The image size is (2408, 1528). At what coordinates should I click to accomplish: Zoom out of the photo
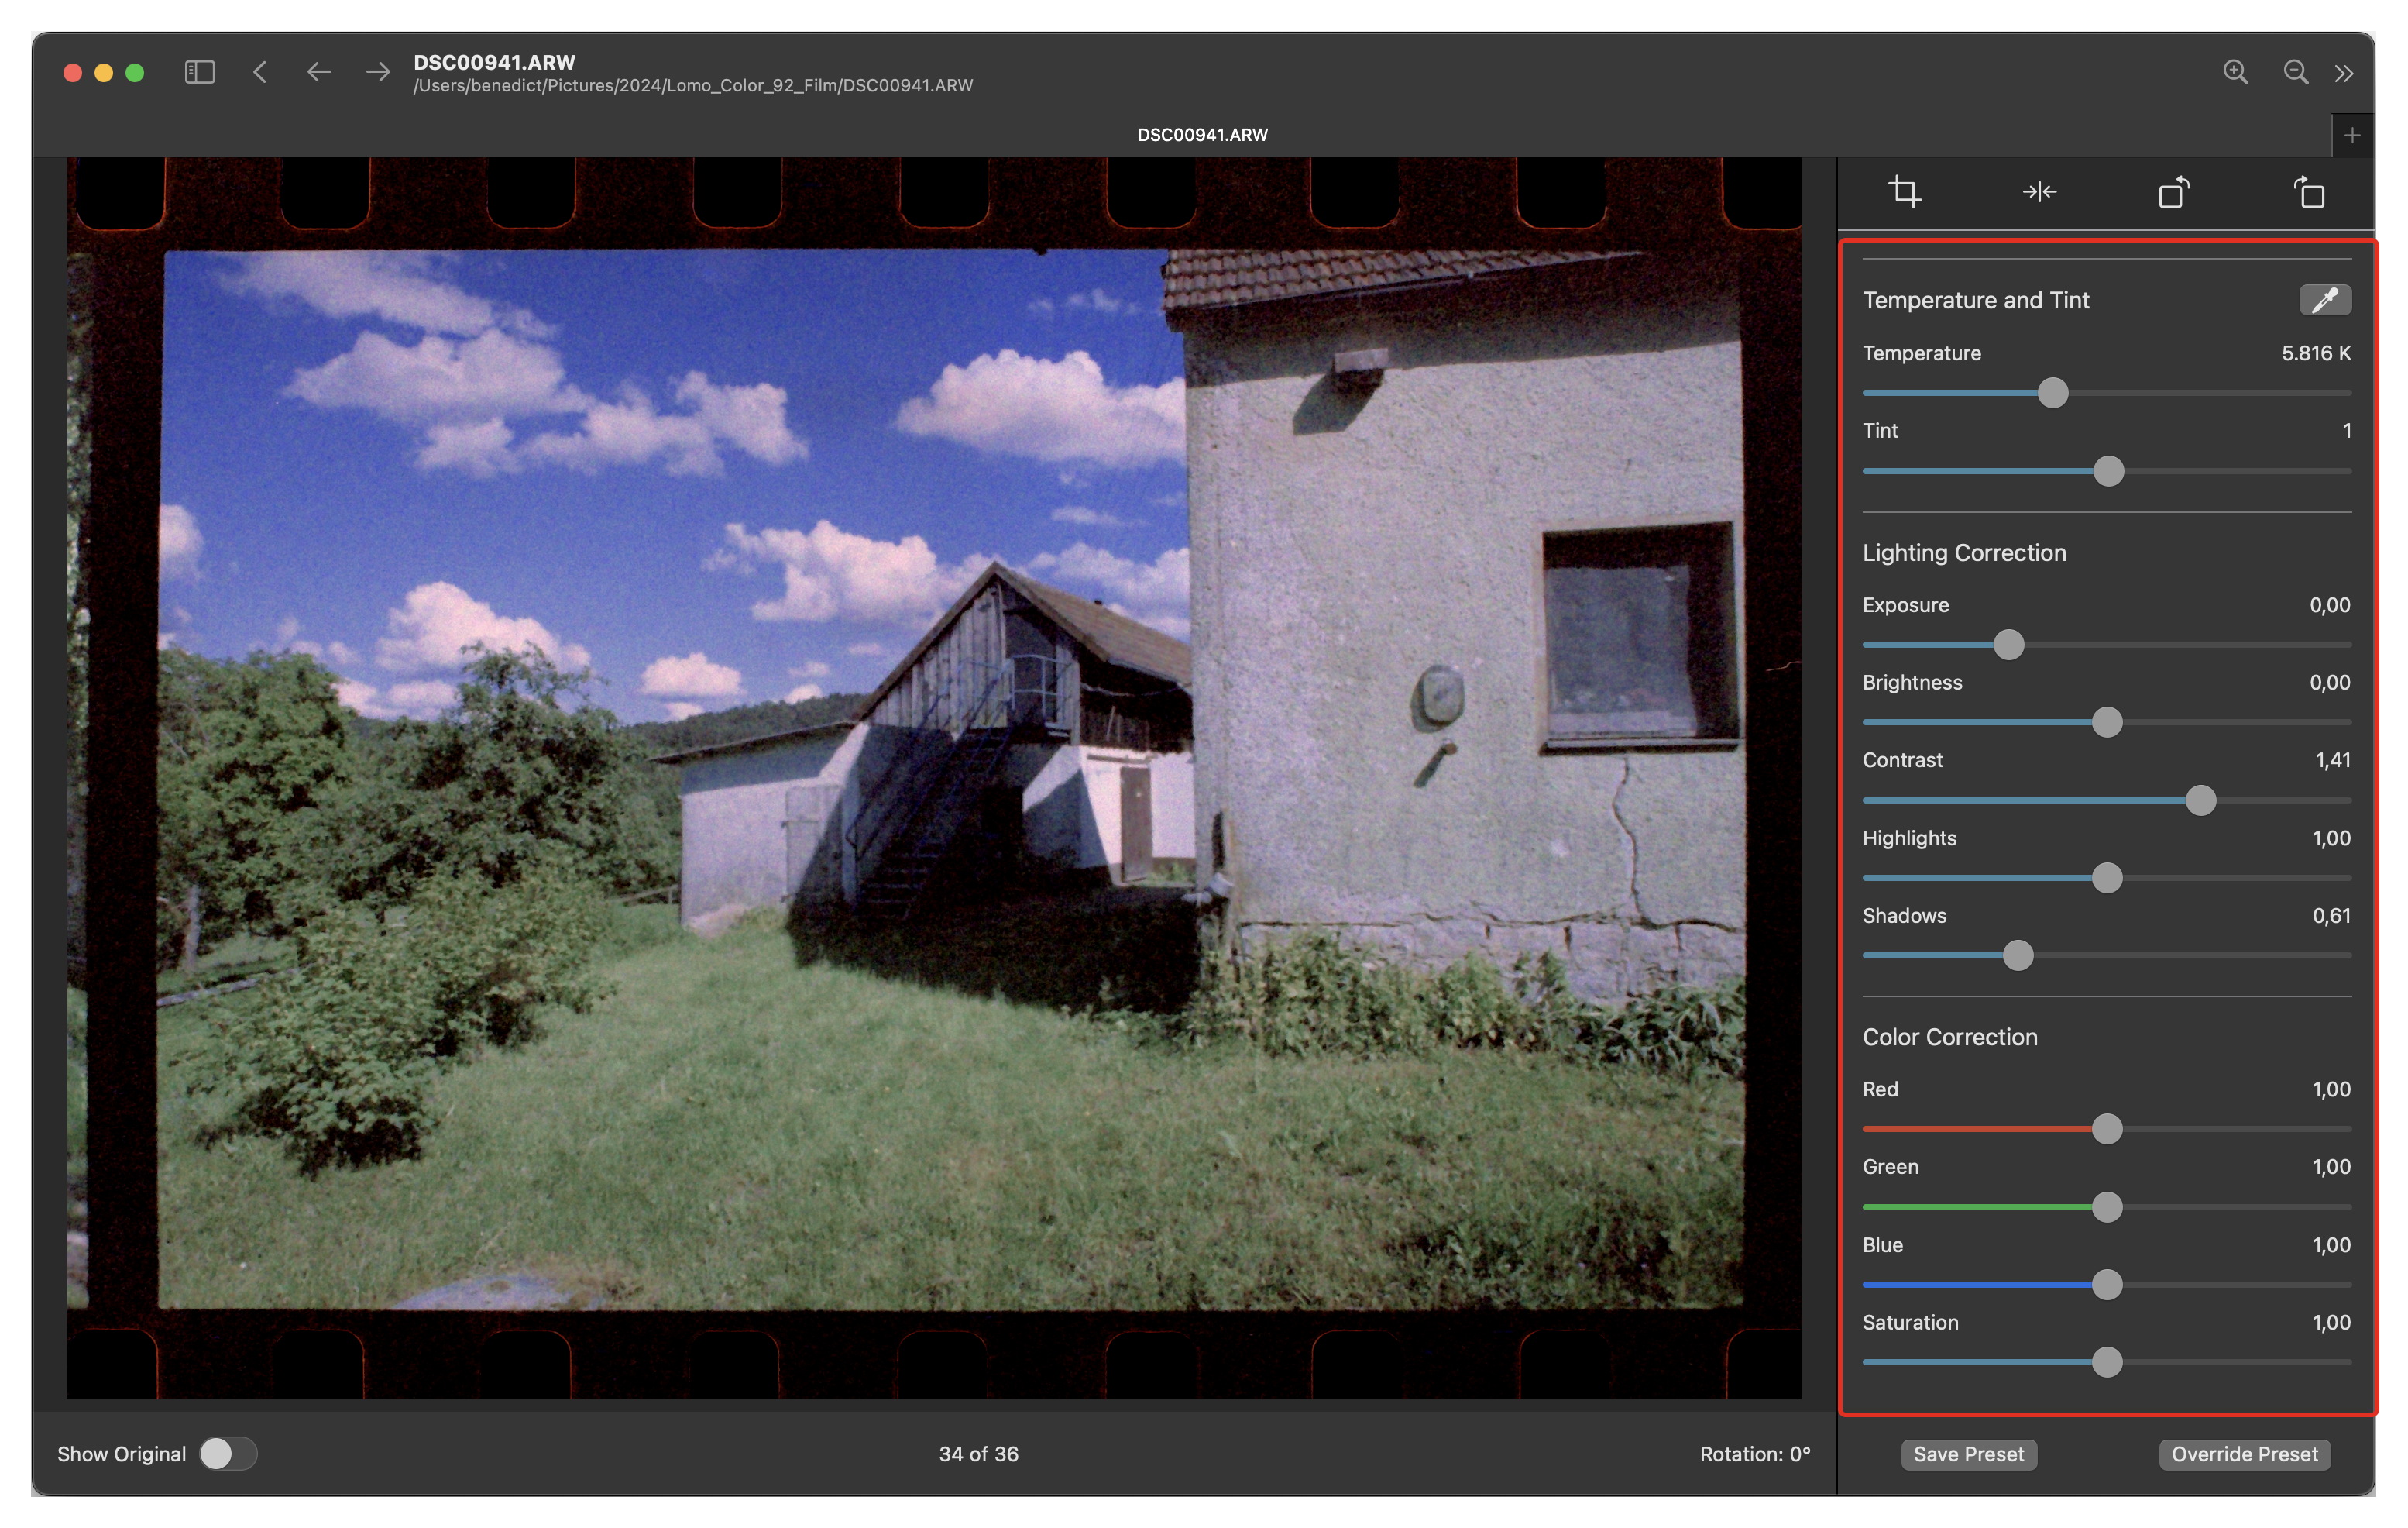[x=2296, y=72]
